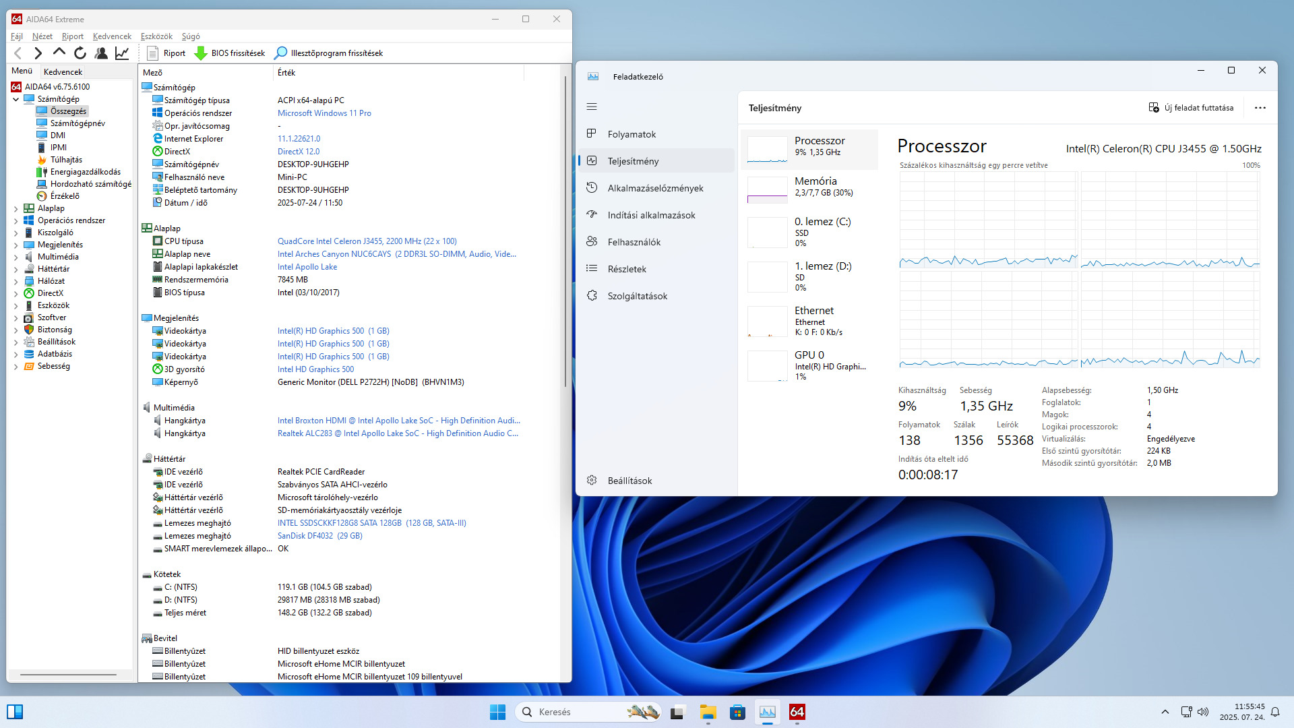The width and height of the screenshot is (1294, 728).
Task: Click the user profile icon in AIDA64 toolbar
Action: click(x=101, y=53)
